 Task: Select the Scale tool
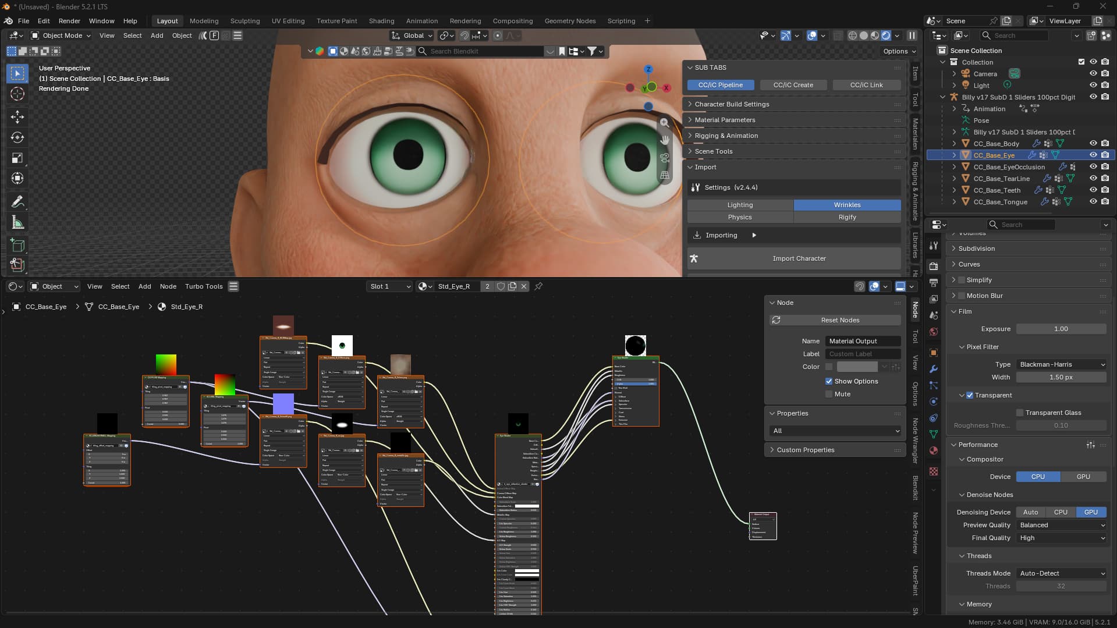tap(17, 158)
